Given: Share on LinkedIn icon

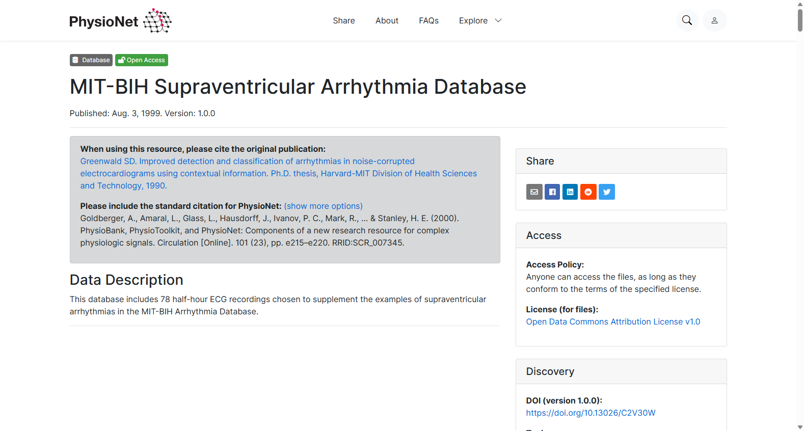Looking at the screenshot, I should [x=570, y=192].
